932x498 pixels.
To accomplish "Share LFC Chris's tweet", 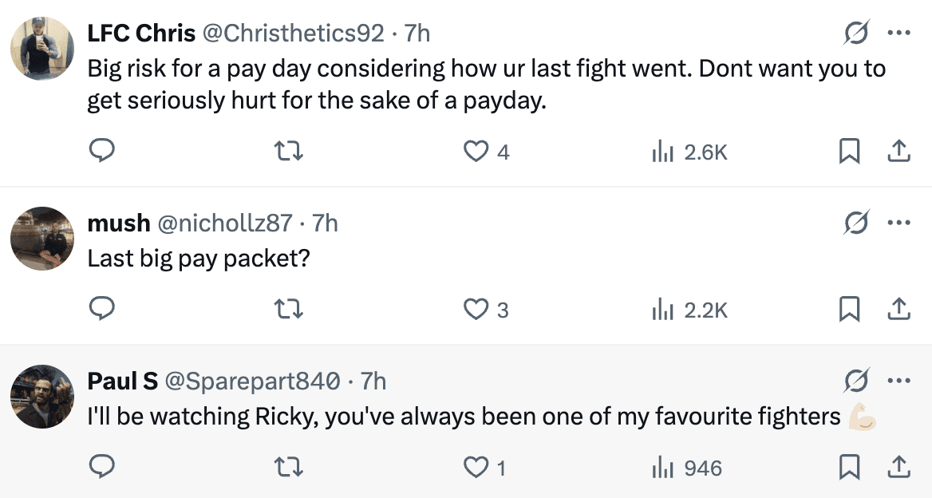I will pos(898,151).
